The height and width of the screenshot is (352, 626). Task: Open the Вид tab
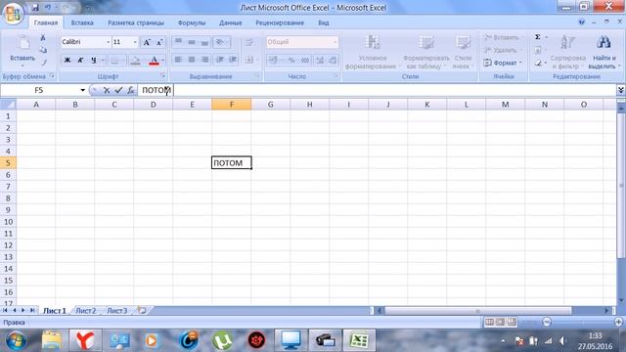(x=324, y=22)
